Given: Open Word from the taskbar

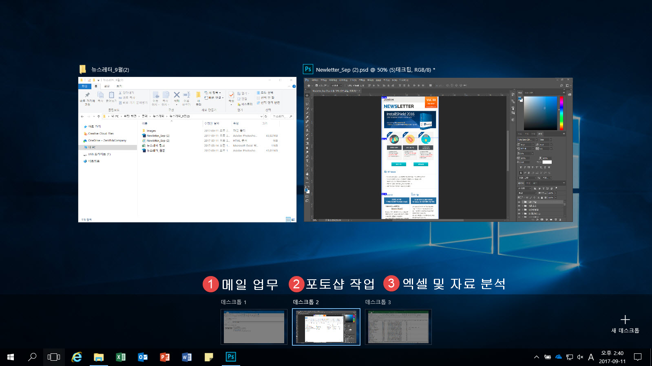Looking at the screenshot, I should pyautogui.click(x=187, y=357).
